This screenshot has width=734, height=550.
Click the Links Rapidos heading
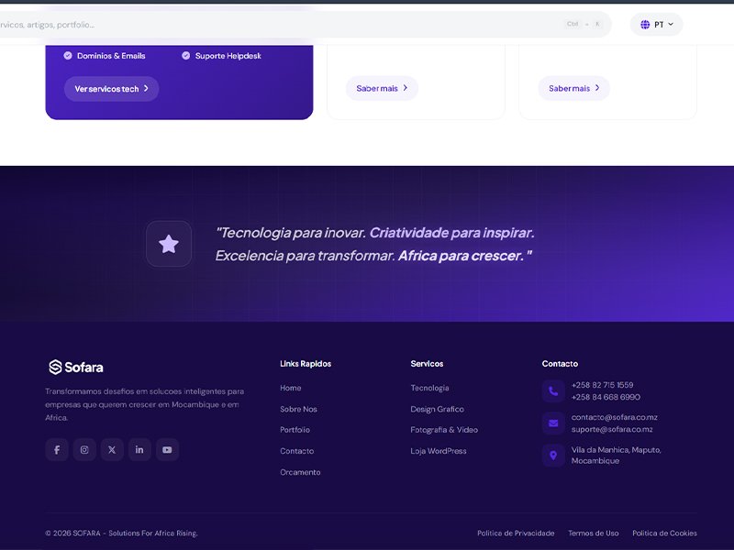click(306, 363)
